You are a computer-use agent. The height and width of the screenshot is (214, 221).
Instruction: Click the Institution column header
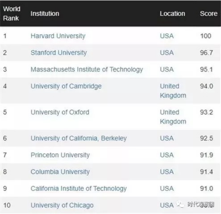tap(45, 14)
